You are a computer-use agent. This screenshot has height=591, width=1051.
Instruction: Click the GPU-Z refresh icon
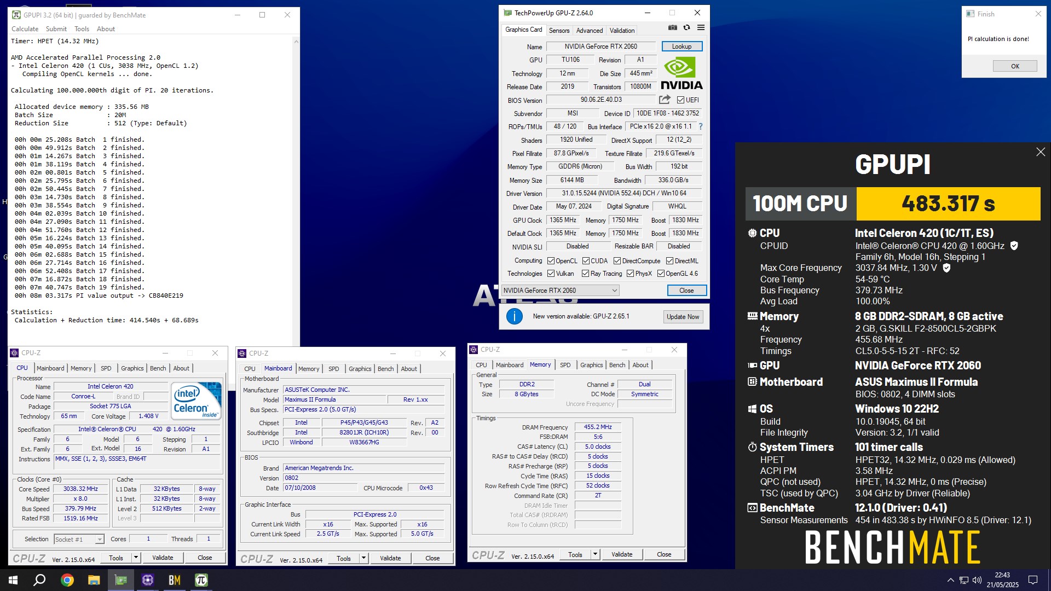click(x=687, y=28)
